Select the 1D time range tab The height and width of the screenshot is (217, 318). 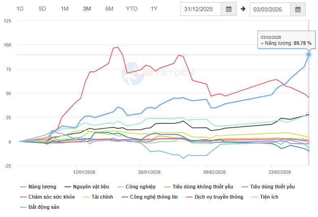[20, 9]
